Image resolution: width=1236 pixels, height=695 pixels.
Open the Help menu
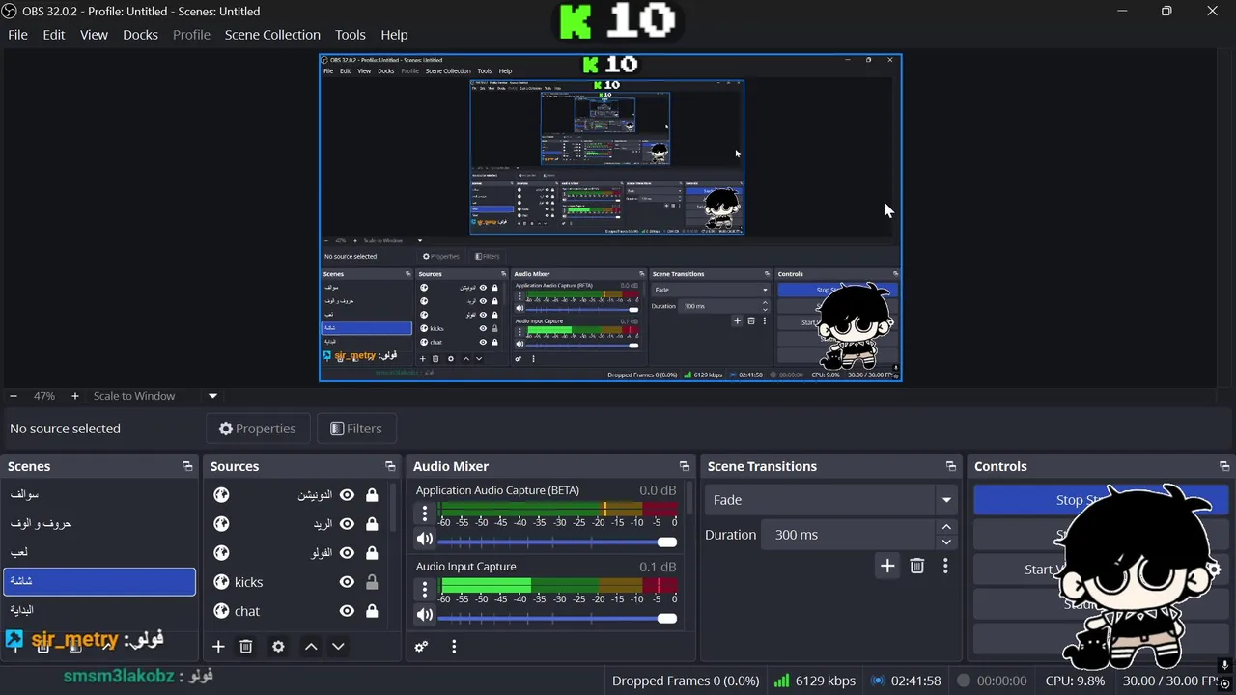(x=394, y=35)
